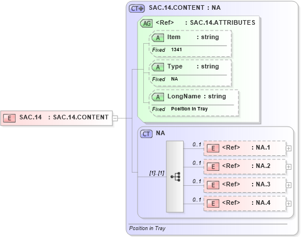
Task: Expand the NA.3 element reference
Action: tap(288, 185)
